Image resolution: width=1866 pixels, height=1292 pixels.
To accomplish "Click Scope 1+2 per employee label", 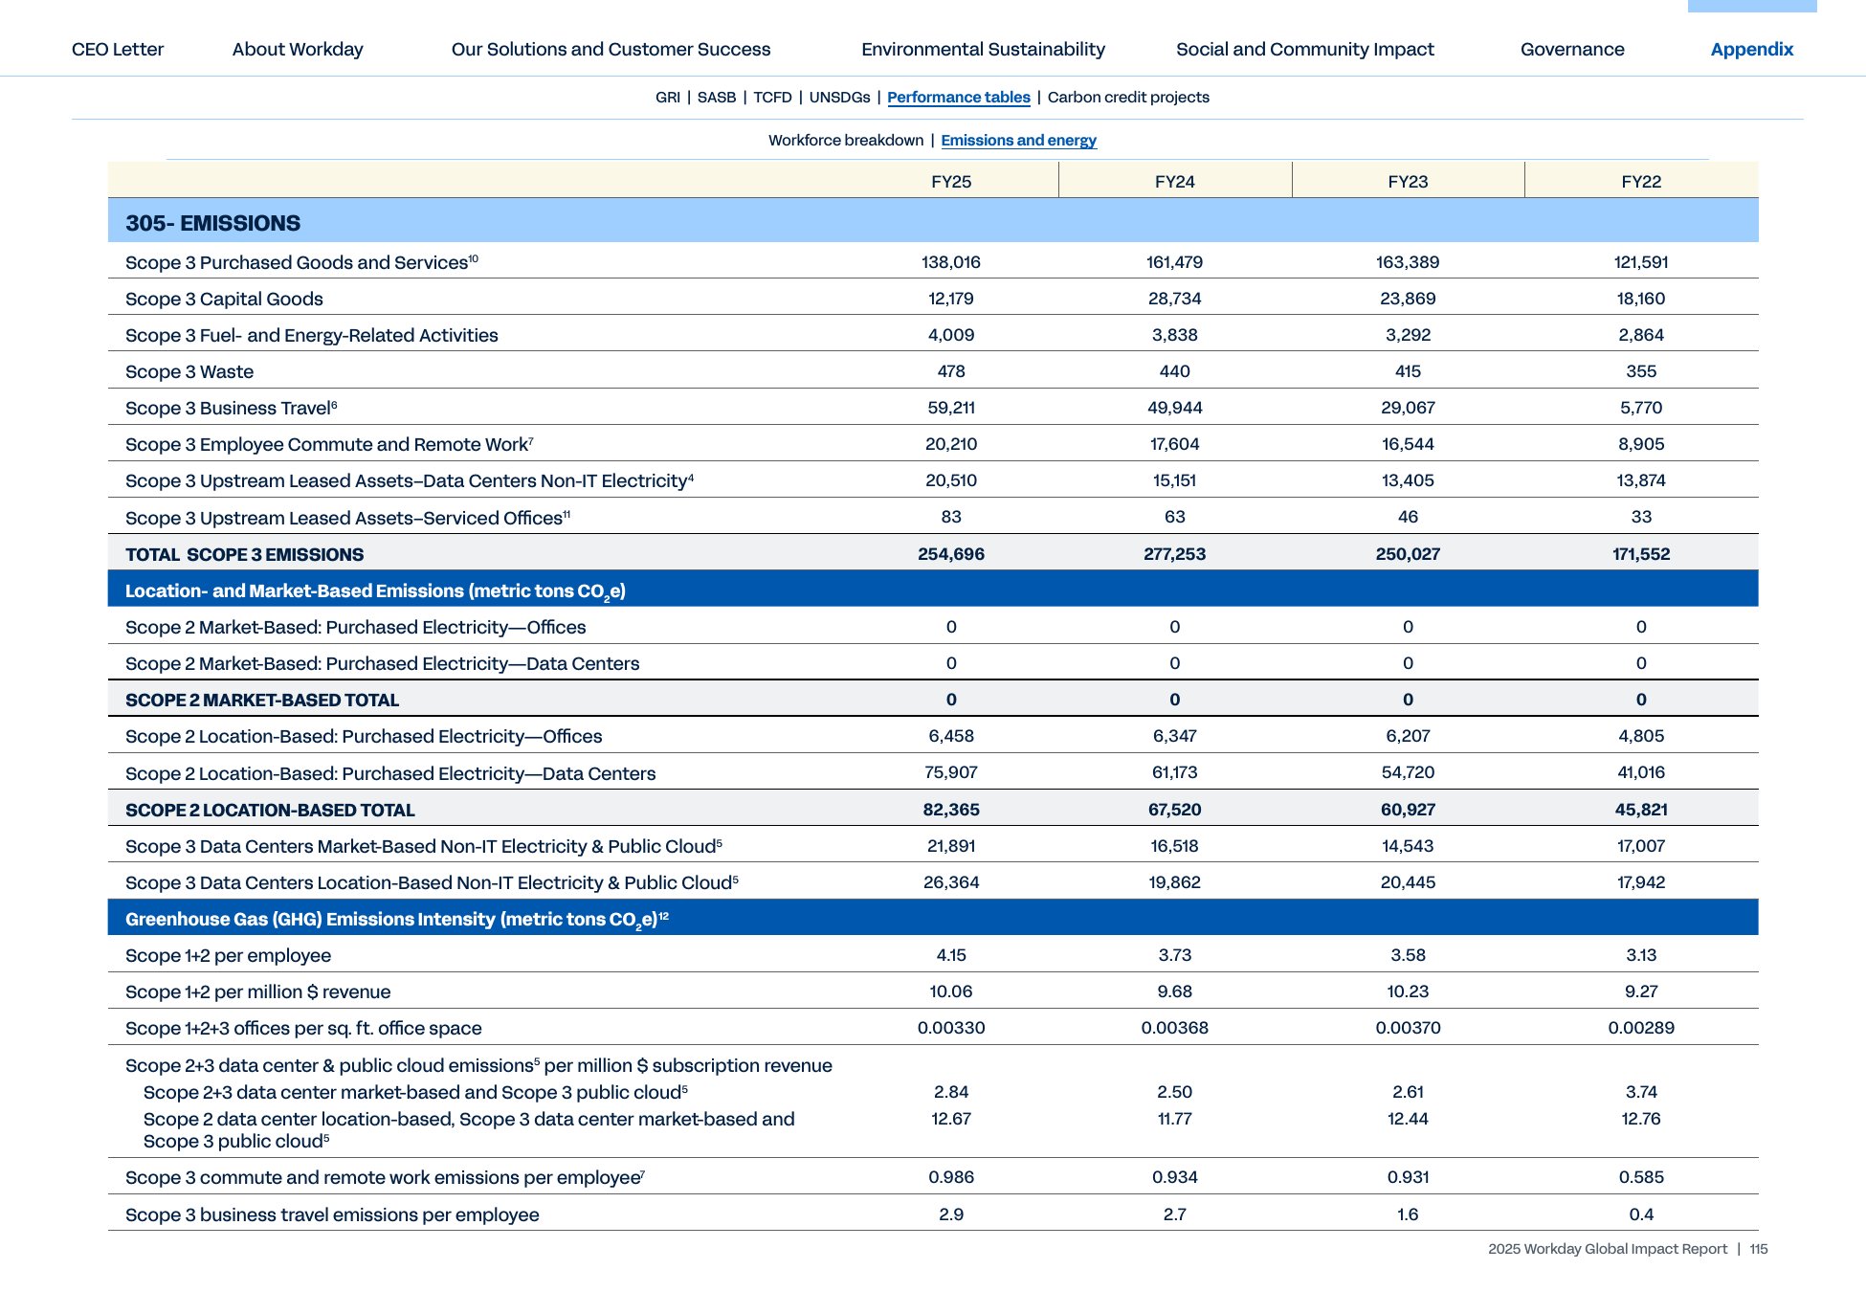I will 228,955.
